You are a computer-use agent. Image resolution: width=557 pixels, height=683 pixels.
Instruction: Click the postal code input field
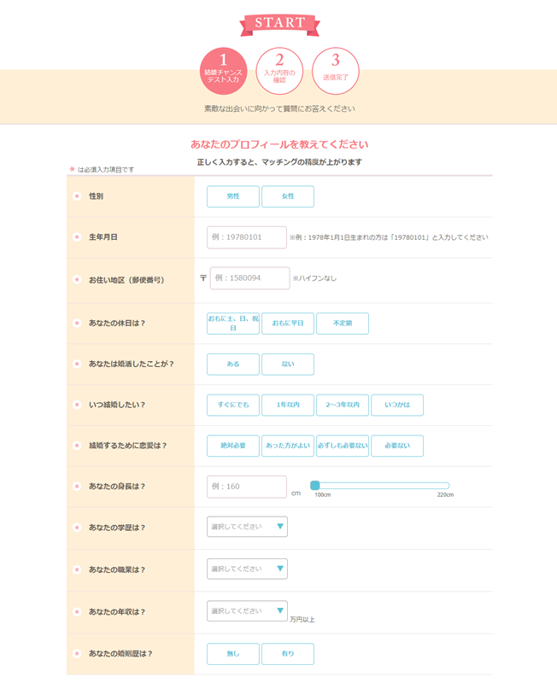click(x=250, y=278)
